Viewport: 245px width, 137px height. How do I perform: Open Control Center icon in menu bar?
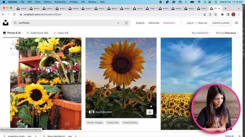tap(210, 2)
